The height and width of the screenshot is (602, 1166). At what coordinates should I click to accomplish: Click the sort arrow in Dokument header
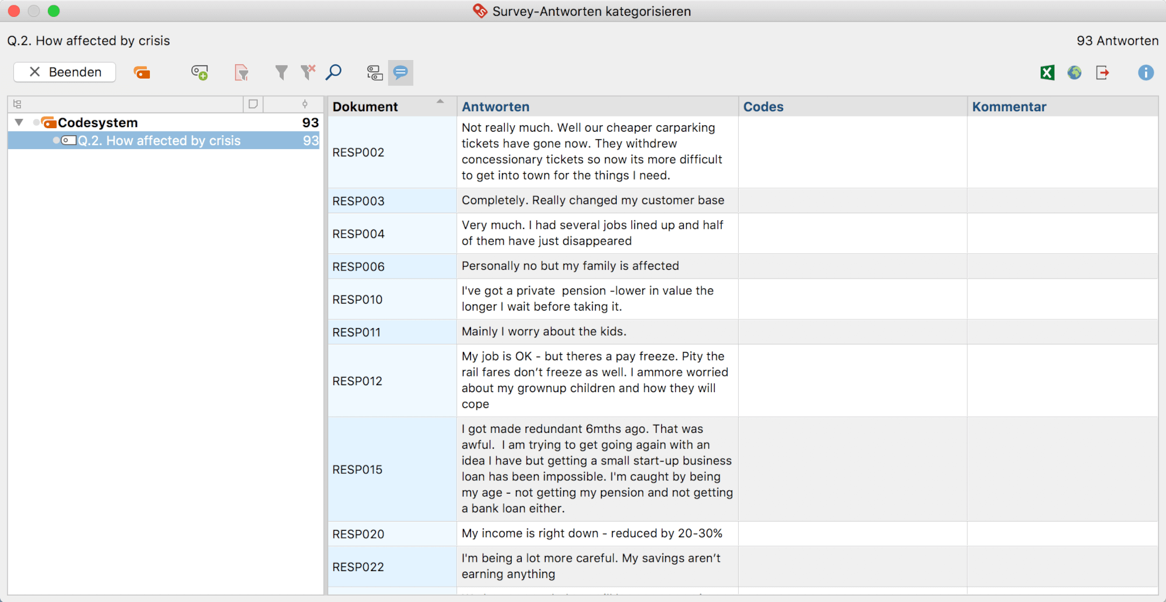tap(440, 101)
